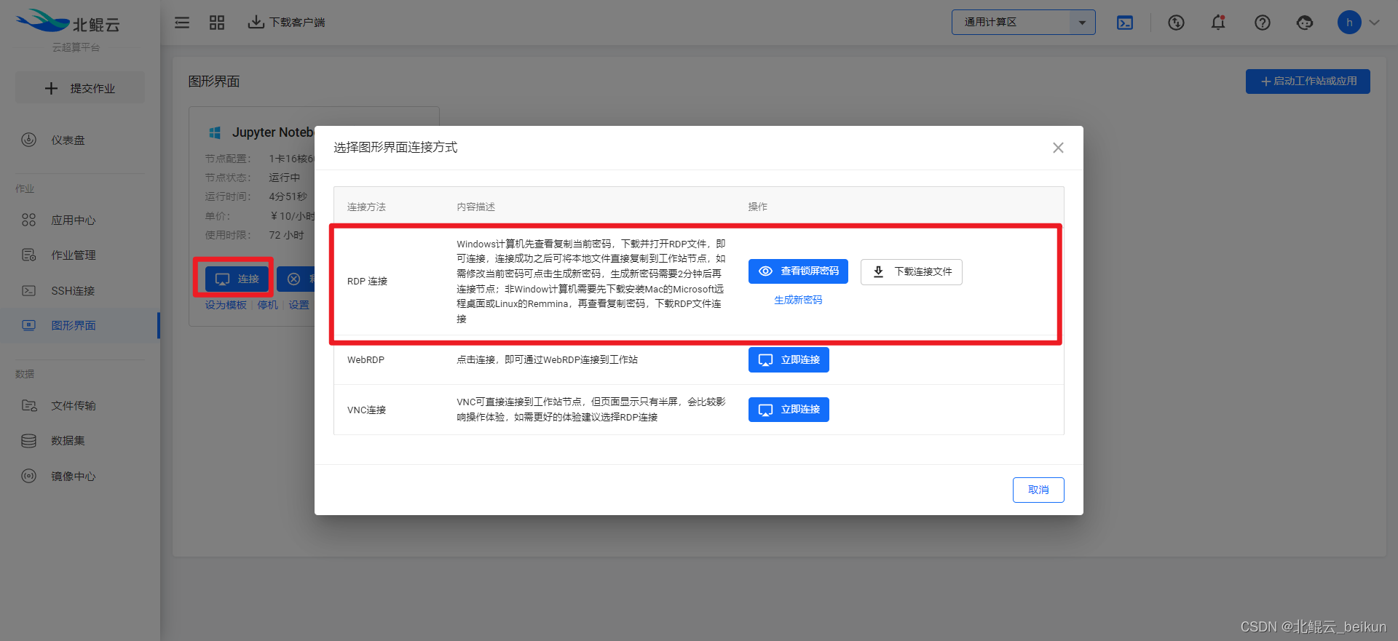Click the Windows icon beside Jupyter Notebook
Viewport: 1398px width, 641px height.
pos(215,132)
